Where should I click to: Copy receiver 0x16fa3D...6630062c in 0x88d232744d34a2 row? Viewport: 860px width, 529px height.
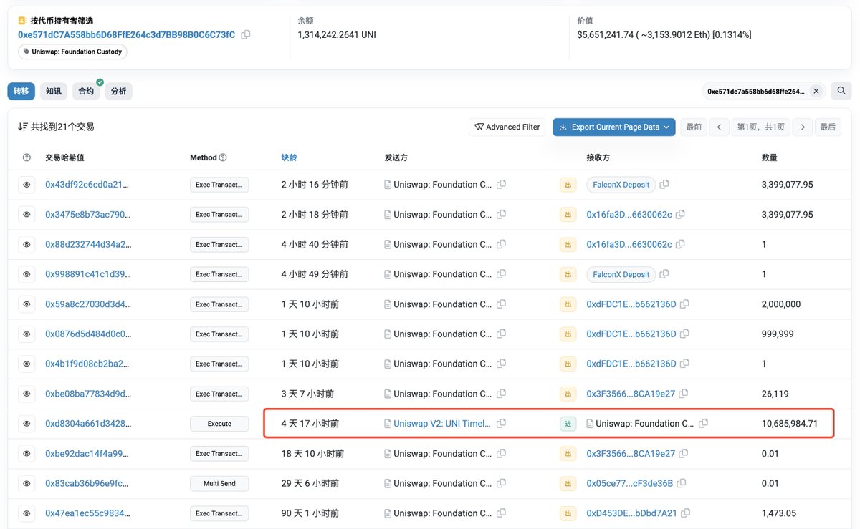680,245
